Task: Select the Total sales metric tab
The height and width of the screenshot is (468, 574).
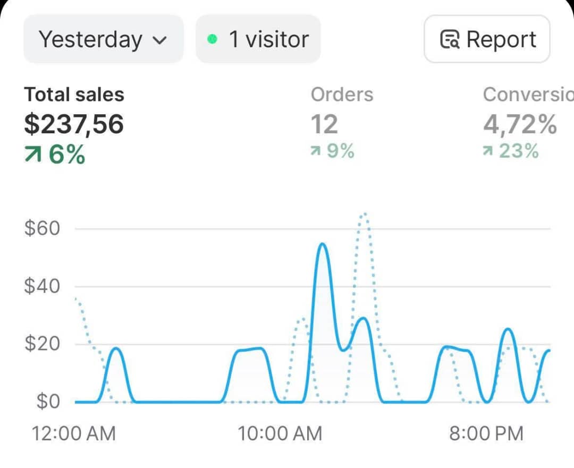Action: point(74,95)
